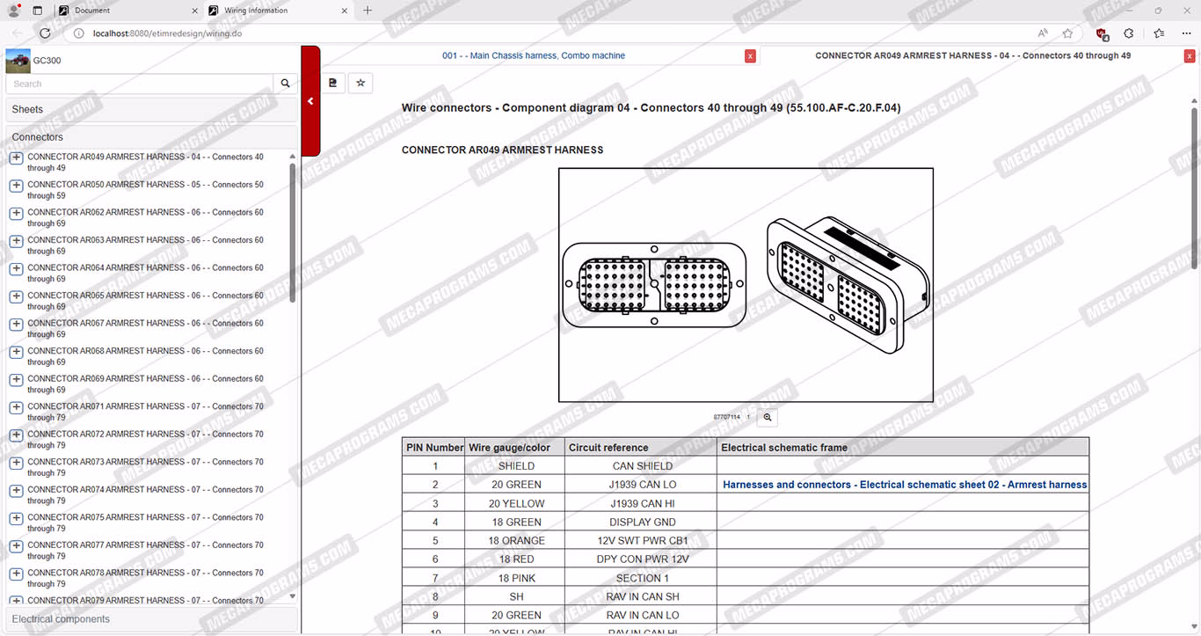Expand CONNECTOR AR050 ARMREST HARNESS item
The image size is (1201, 636).
pyautogui.click(x=16, y=186)
